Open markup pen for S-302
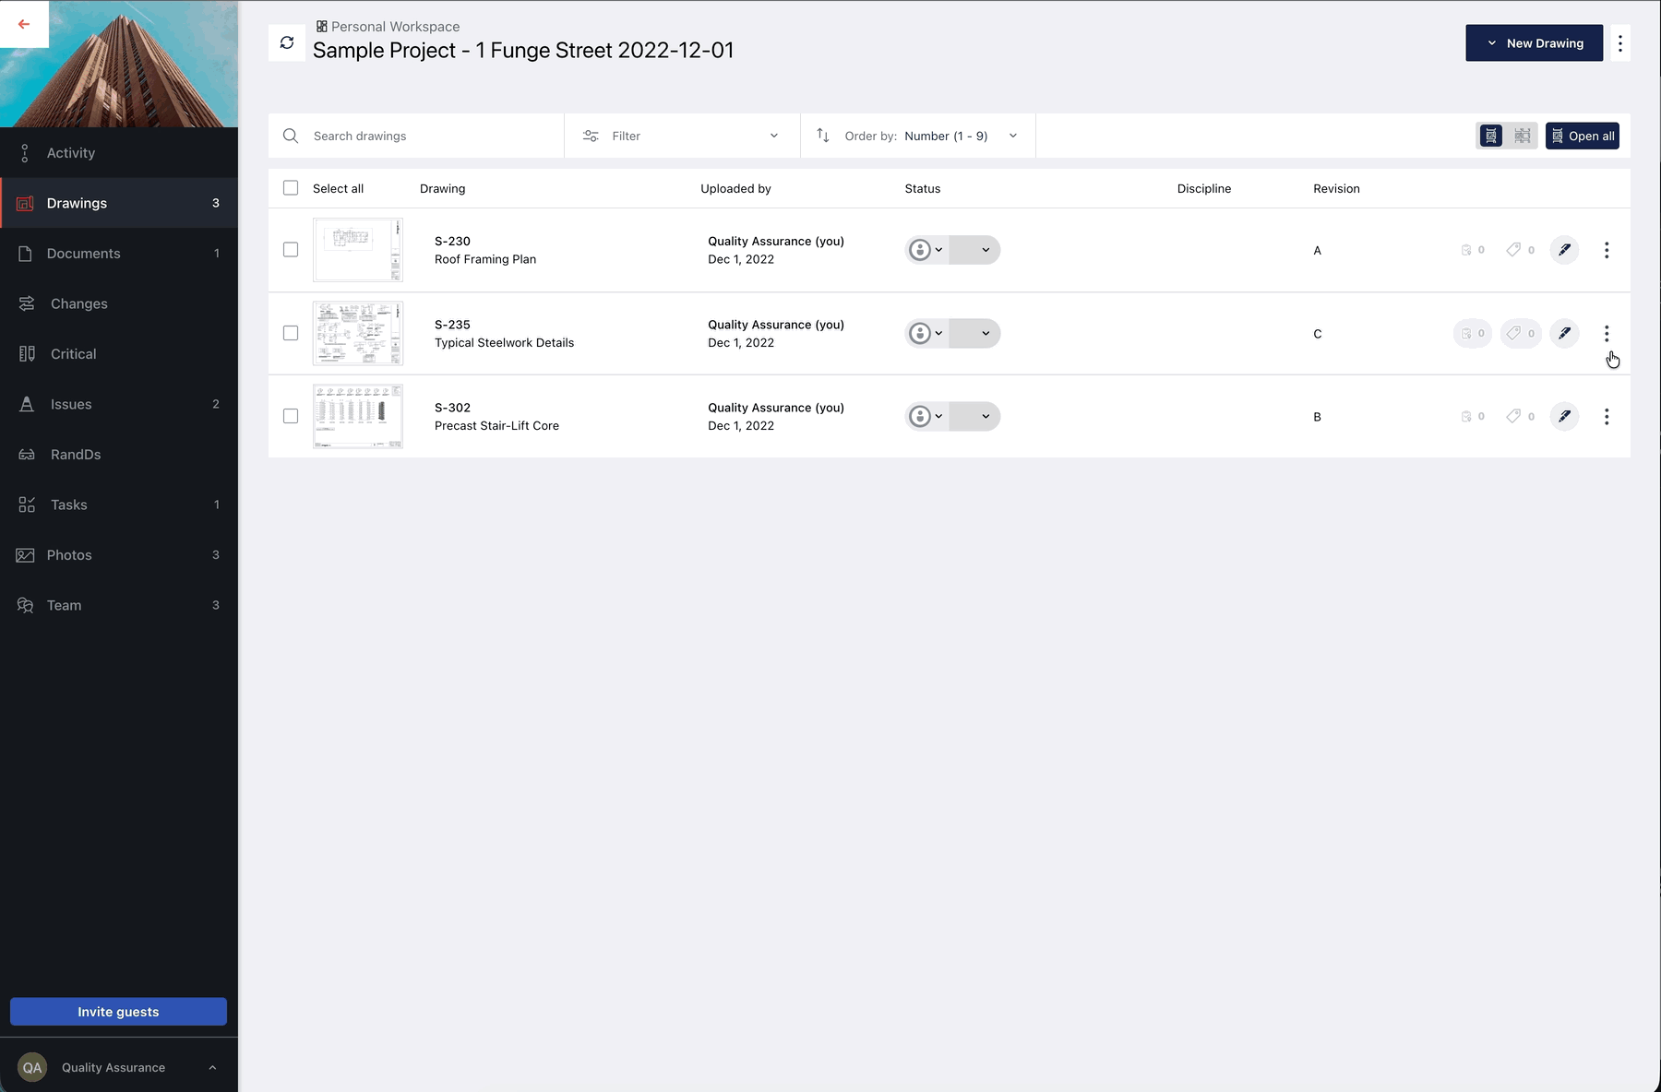 (1564, 416)
